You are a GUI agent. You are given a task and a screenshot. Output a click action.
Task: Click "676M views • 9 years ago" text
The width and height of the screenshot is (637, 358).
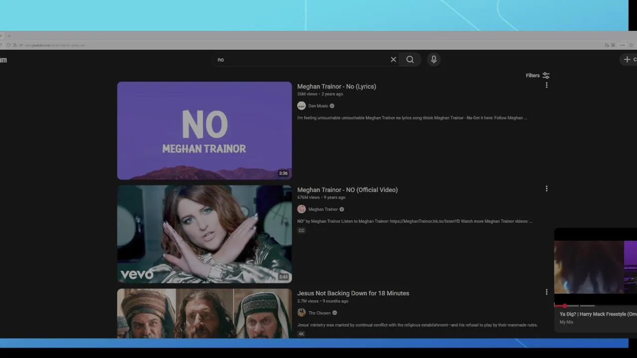pos(321,197)
